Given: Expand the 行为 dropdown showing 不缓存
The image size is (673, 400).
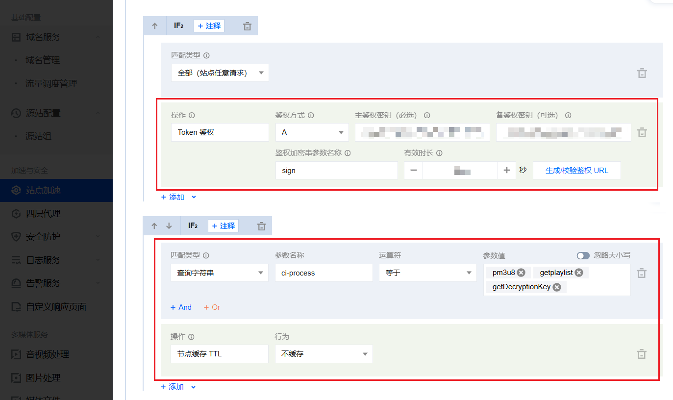Looking at the screenshot, I should coord(324,354).
